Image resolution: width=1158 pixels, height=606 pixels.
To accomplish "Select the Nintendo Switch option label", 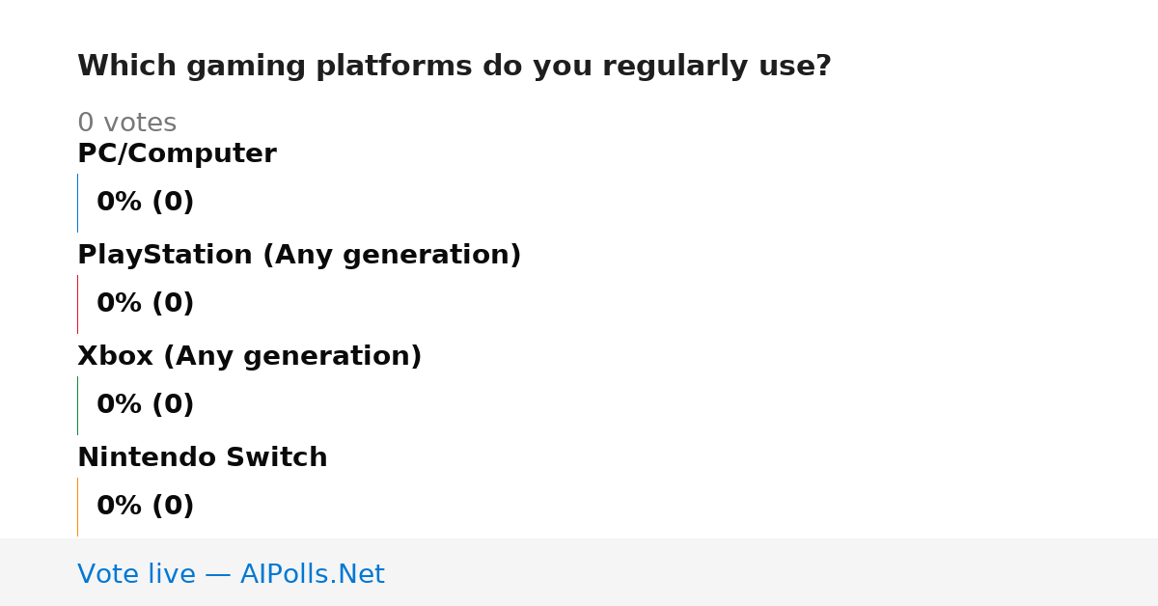I will pyautogui.click(x=203, y=457).
